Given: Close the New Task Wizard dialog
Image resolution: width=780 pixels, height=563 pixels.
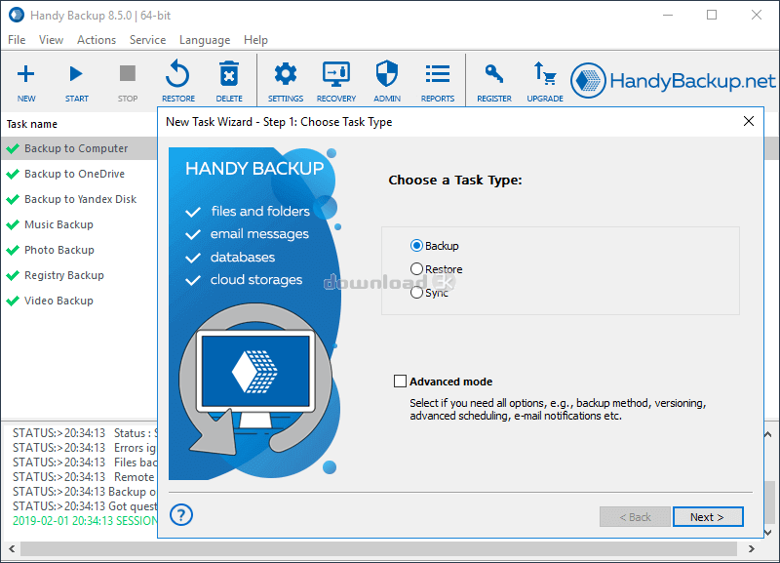Looking at the screenshot, I should 749,121.
